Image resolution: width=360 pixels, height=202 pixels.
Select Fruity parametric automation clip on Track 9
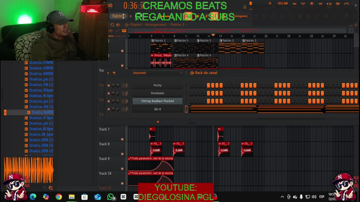click(150, 163)
